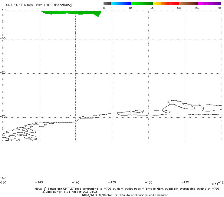Click the cyan-blue segment of the color bar
224x197 pixels.
(121, 4)
